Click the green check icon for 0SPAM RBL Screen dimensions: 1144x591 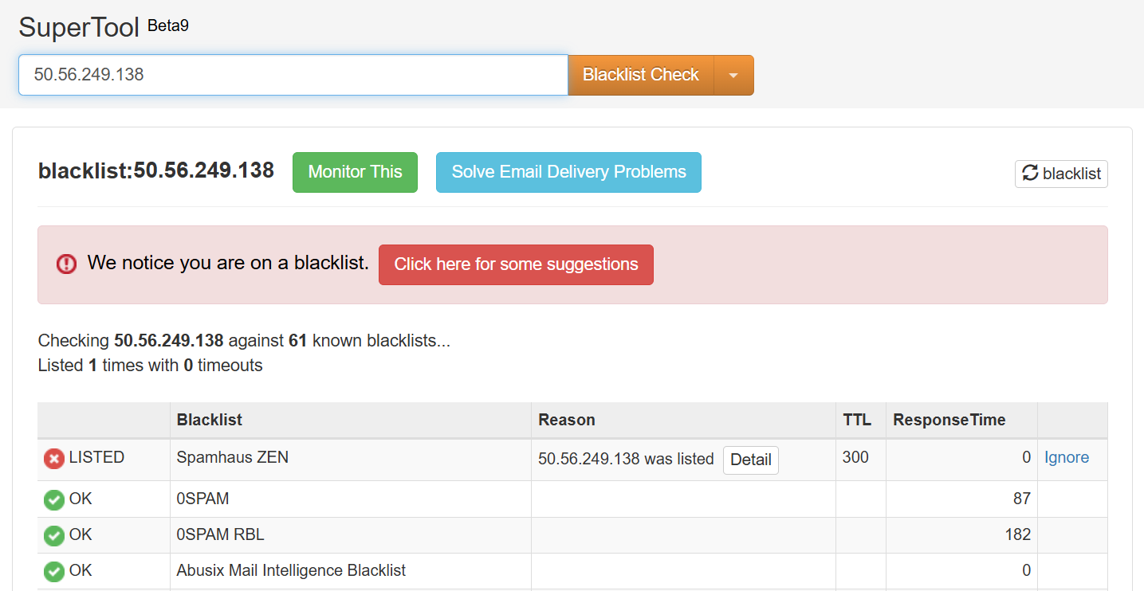(54, 535)
